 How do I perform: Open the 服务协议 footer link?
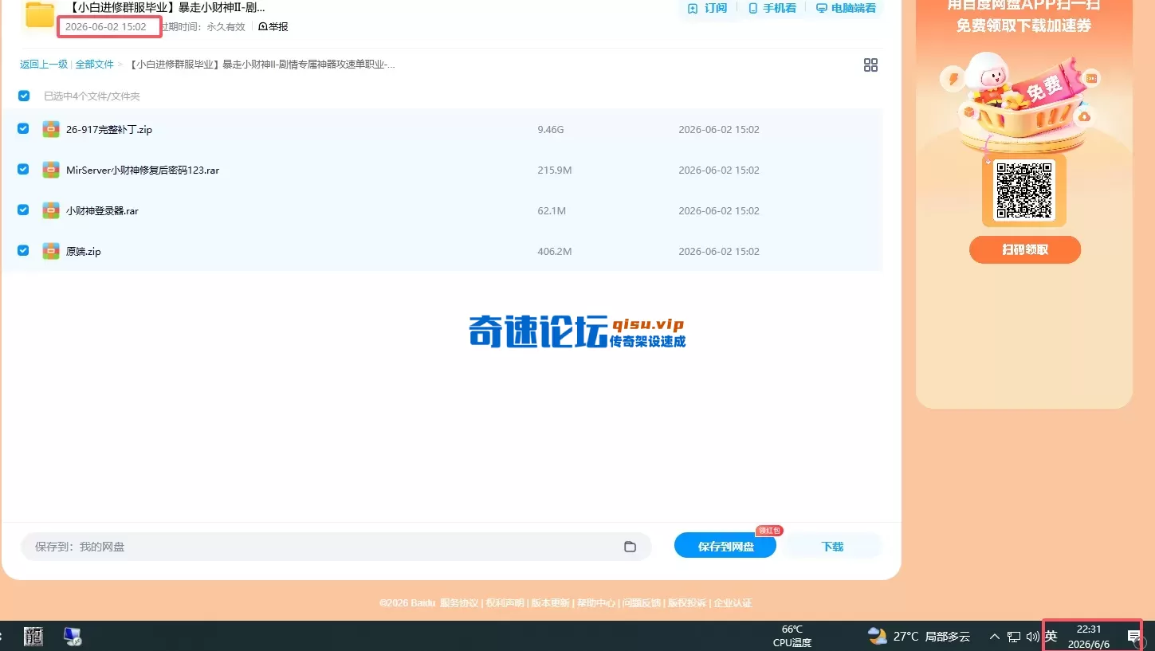pos(459,603)
